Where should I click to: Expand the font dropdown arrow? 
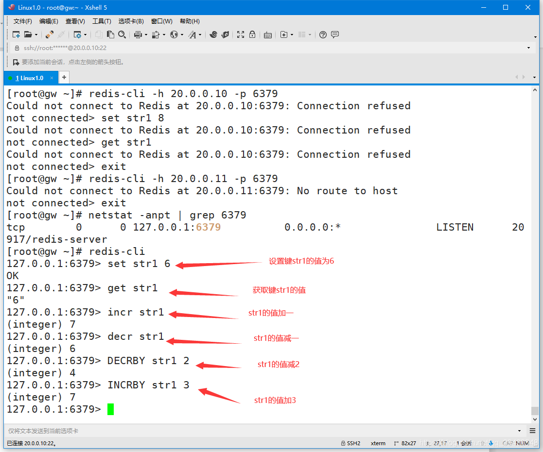[200, 34]
